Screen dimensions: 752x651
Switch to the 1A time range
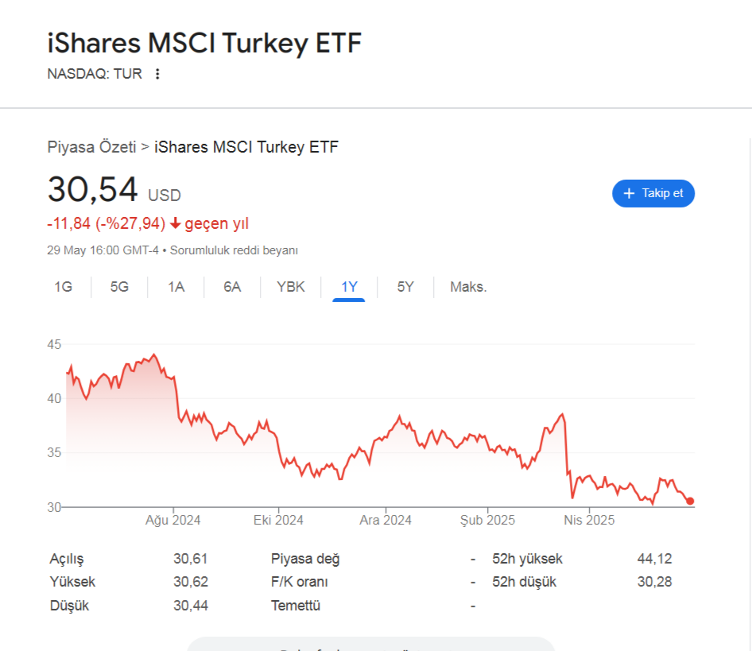point(176,287)
